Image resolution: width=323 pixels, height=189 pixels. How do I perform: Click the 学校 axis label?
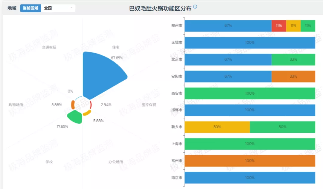49,162
